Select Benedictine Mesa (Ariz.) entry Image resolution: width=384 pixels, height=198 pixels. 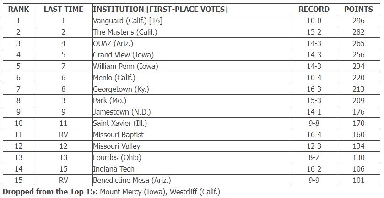(132, 180)
